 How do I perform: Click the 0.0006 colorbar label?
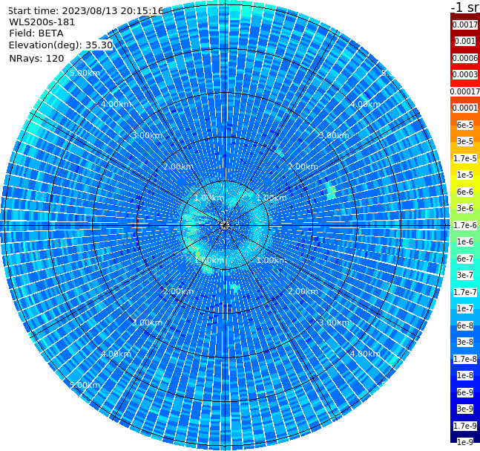point(465,58)
